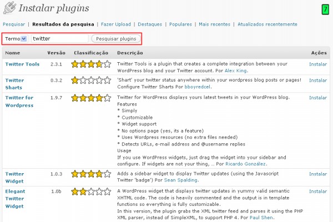Click the search field containing twitter
Viewport: 333px width, 222px height.
[x=60, y=39]
